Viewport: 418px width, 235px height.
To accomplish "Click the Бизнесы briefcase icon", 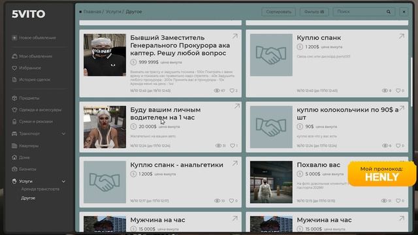I will pos(14,169).
